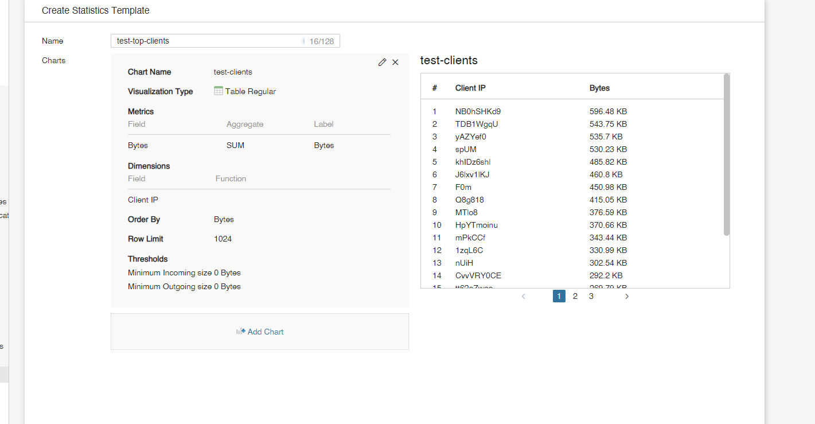Select page 1 in the pagination
815x424 pixels.
[559, 296]
